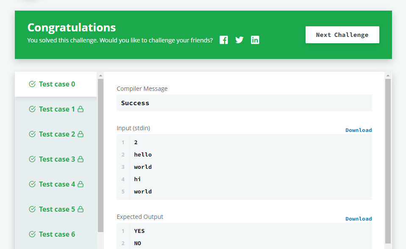Select the Test case 4 tab

[56, 184]
